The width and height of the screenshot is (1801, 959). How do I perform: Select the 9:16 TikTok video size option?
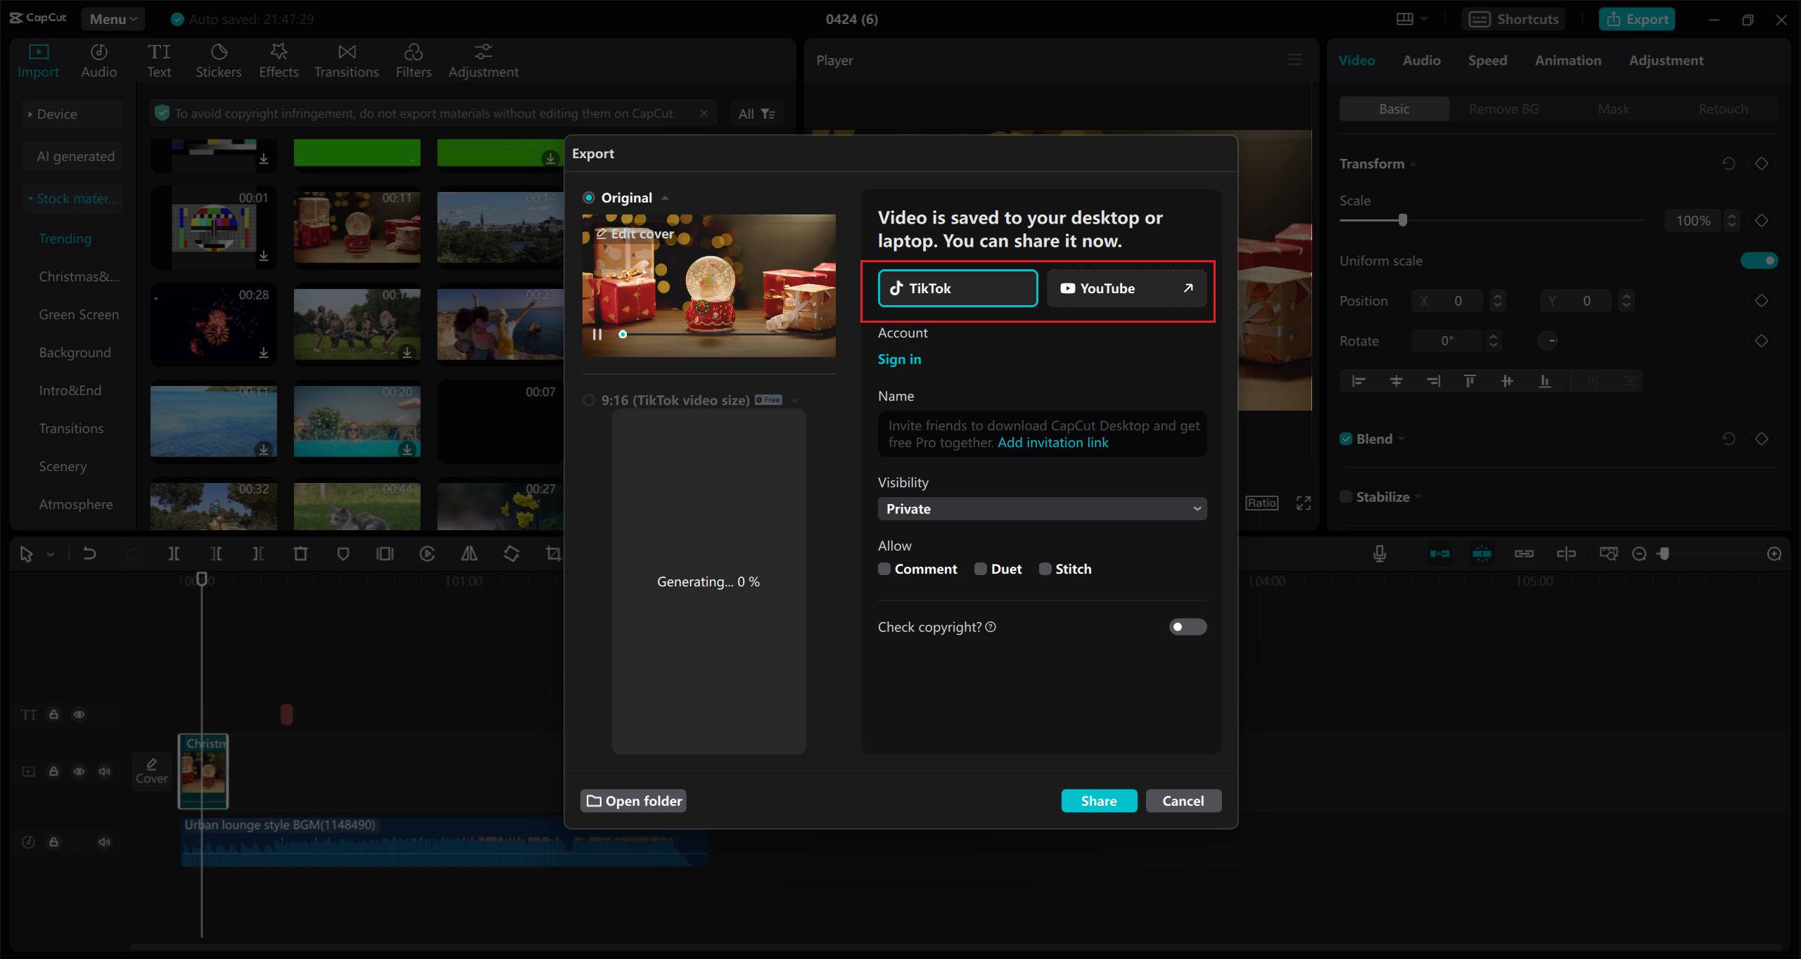[x=589, y=400]
